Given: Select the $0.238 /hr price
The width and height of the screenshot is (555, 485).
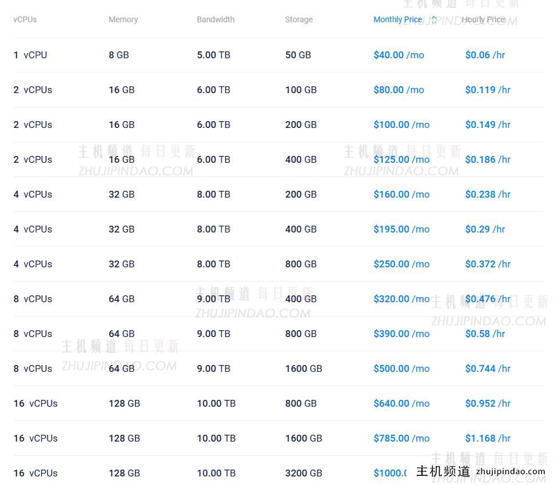Looking at the screenshot, I should click(488, 194).
